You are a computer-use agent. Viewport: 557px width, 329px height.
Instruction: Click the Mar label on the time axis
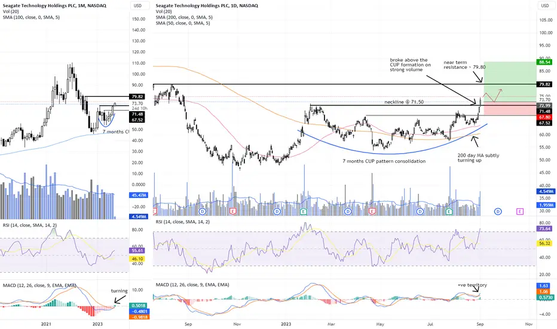(x=331, y=324)
